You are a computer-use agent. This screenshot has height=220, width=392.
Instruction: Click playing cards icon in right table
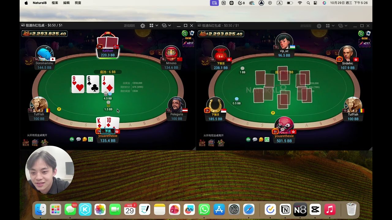pos(368,33)
